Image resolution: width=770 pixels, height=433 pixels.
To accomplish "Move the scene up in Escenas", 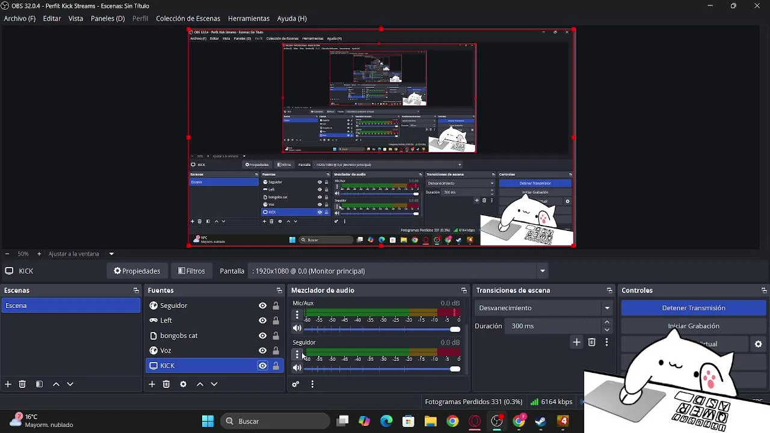I will (x=56, y=384).
